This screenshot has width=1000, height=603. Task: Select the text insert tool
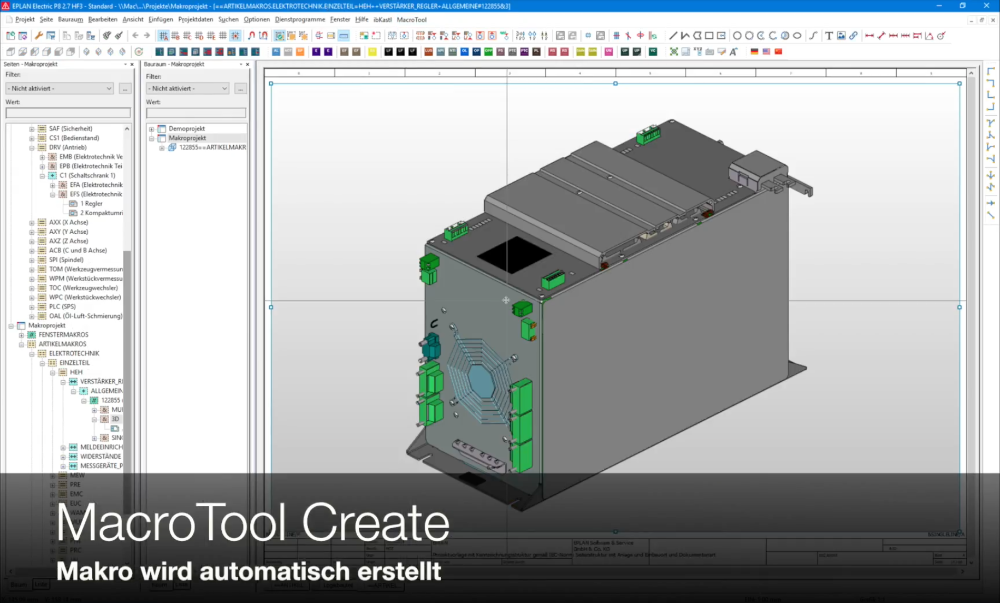click(x=829, y=36)
